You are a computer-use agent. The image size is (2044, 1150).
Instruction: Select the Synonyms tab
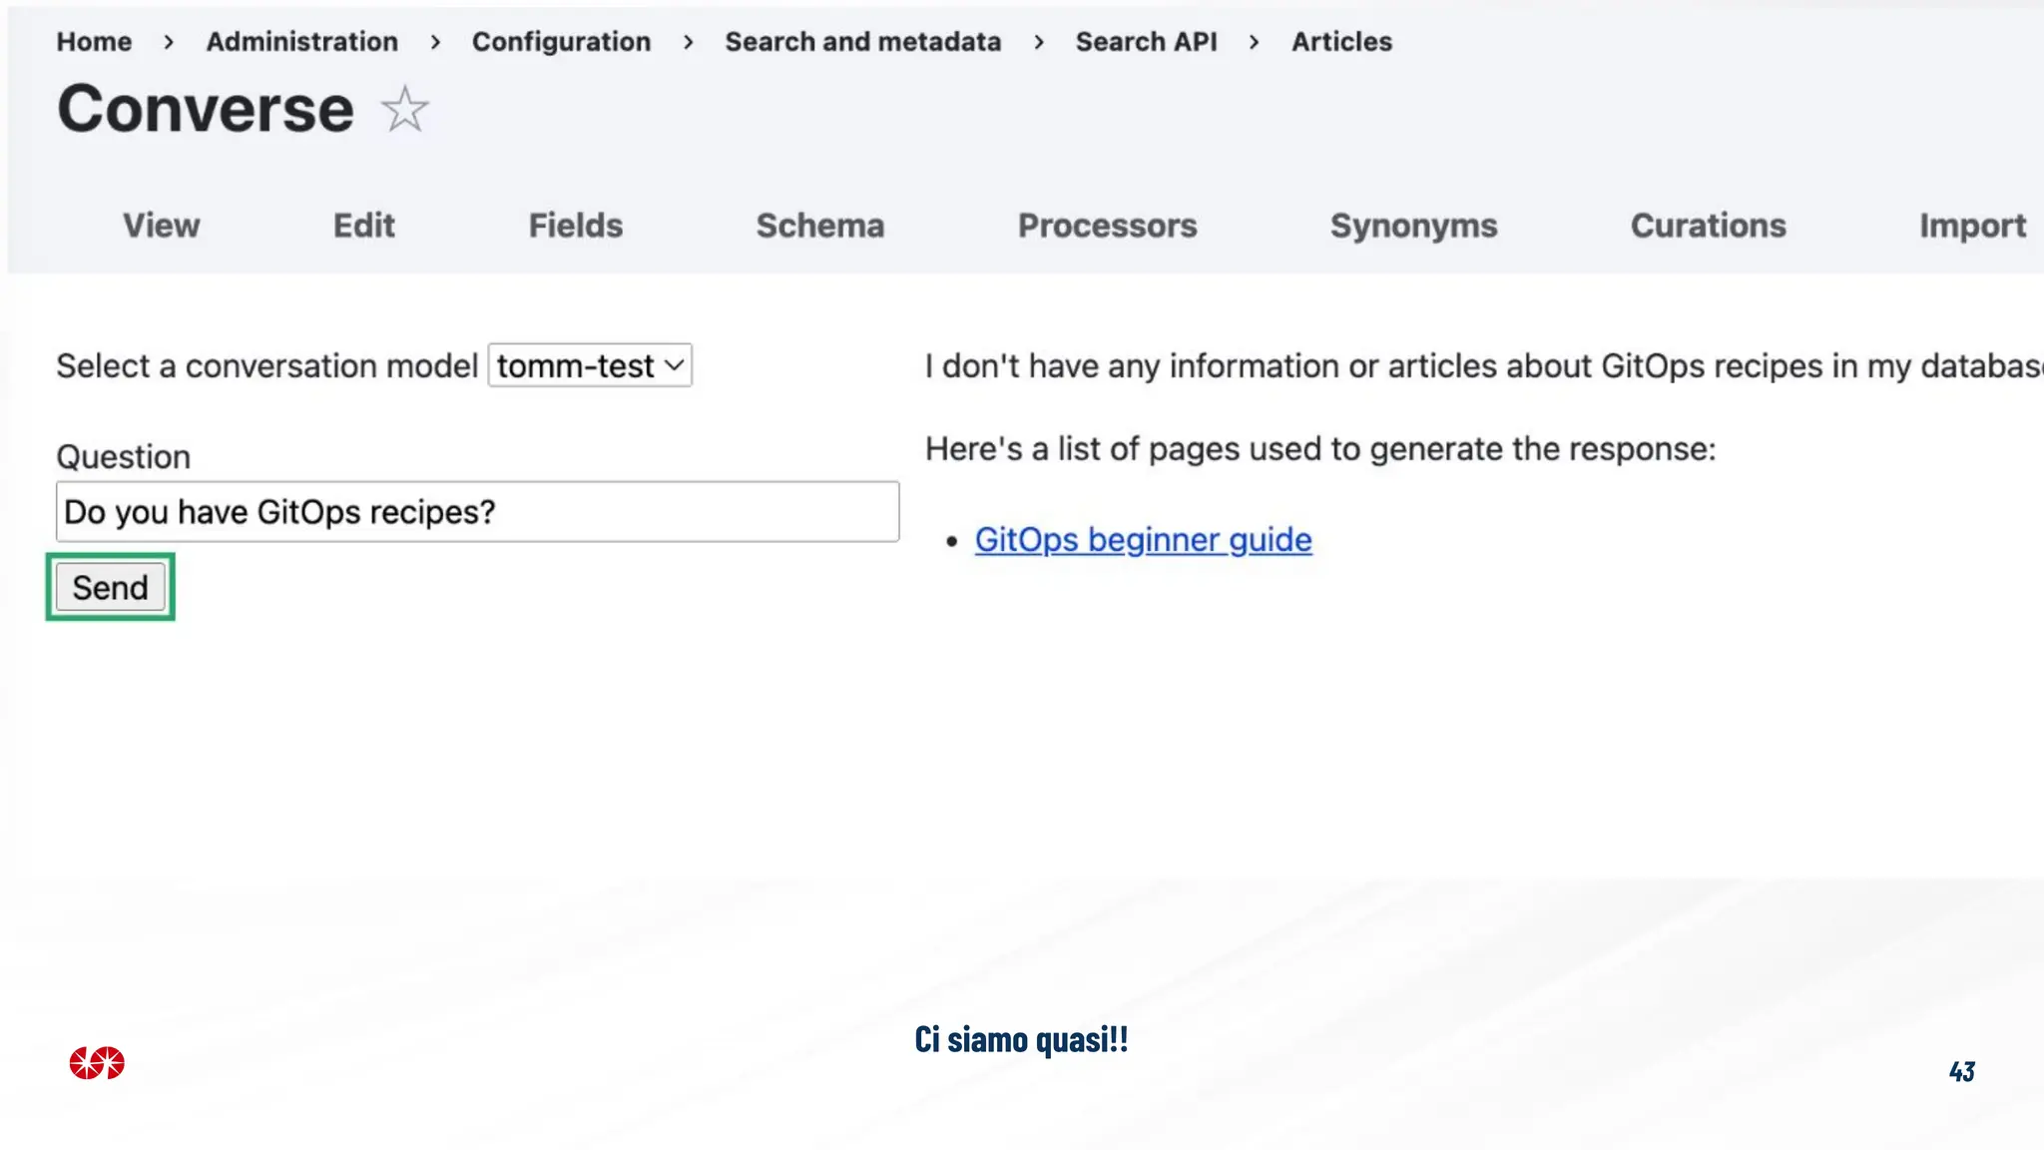pyautogui.click(x=1413, y=226)
